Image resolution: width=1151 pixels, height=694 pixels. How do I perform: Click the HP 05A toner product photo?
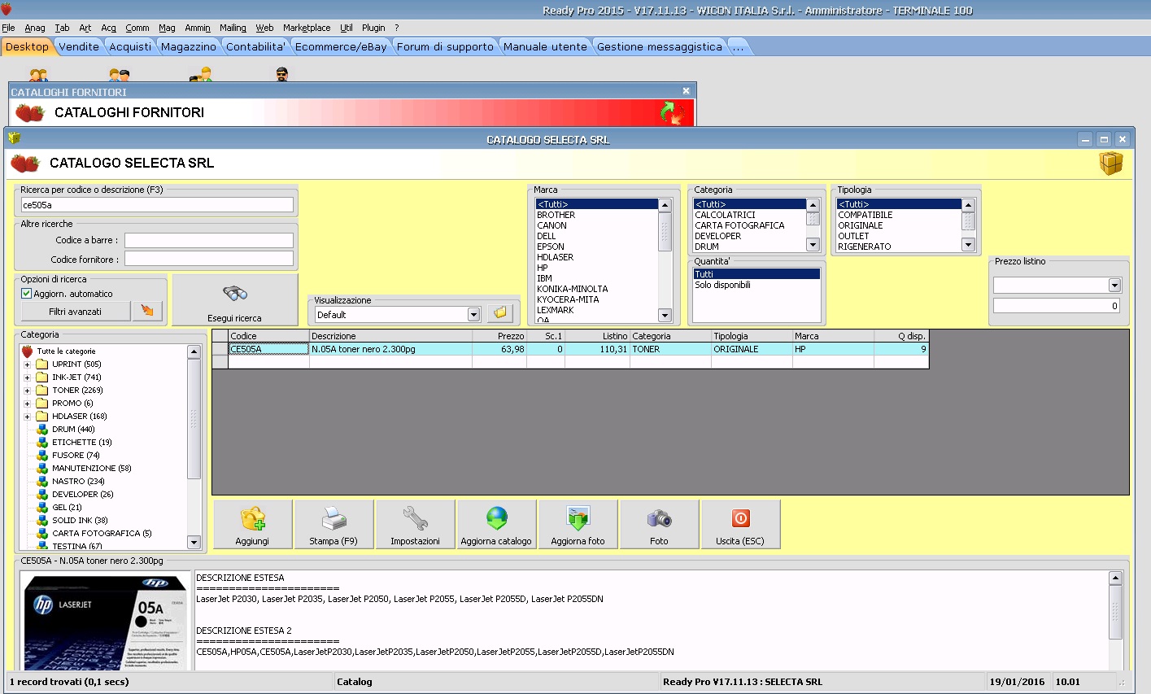click(x=107, y=622)
